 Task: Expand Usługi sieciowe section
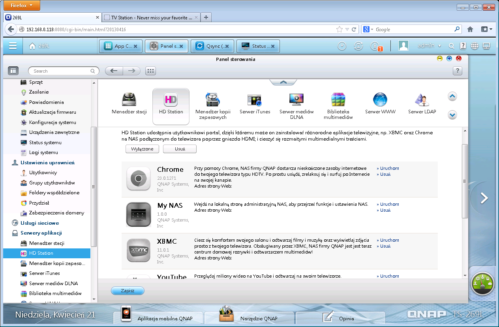pyautogui.click(x=36, y=223)
